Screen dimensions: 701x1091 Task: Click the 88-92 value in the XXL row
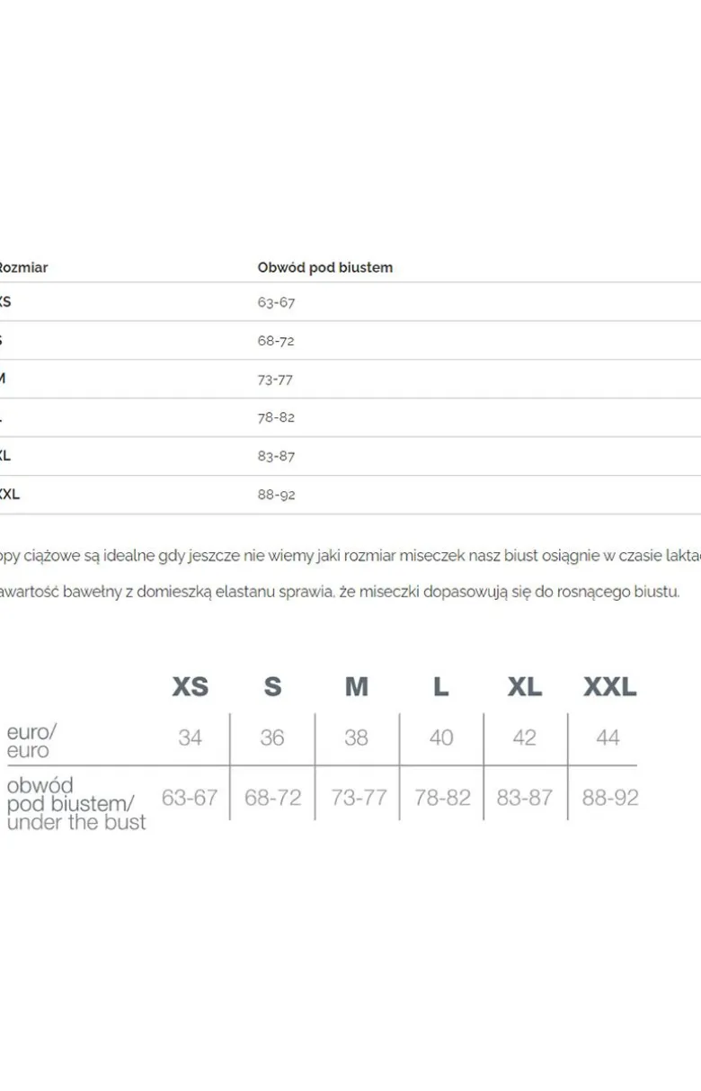[276, 495]
